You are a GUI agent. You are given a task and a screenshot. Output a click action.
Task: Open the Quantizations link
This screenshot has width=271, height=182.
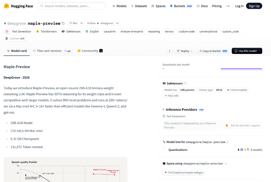point(178,150)
